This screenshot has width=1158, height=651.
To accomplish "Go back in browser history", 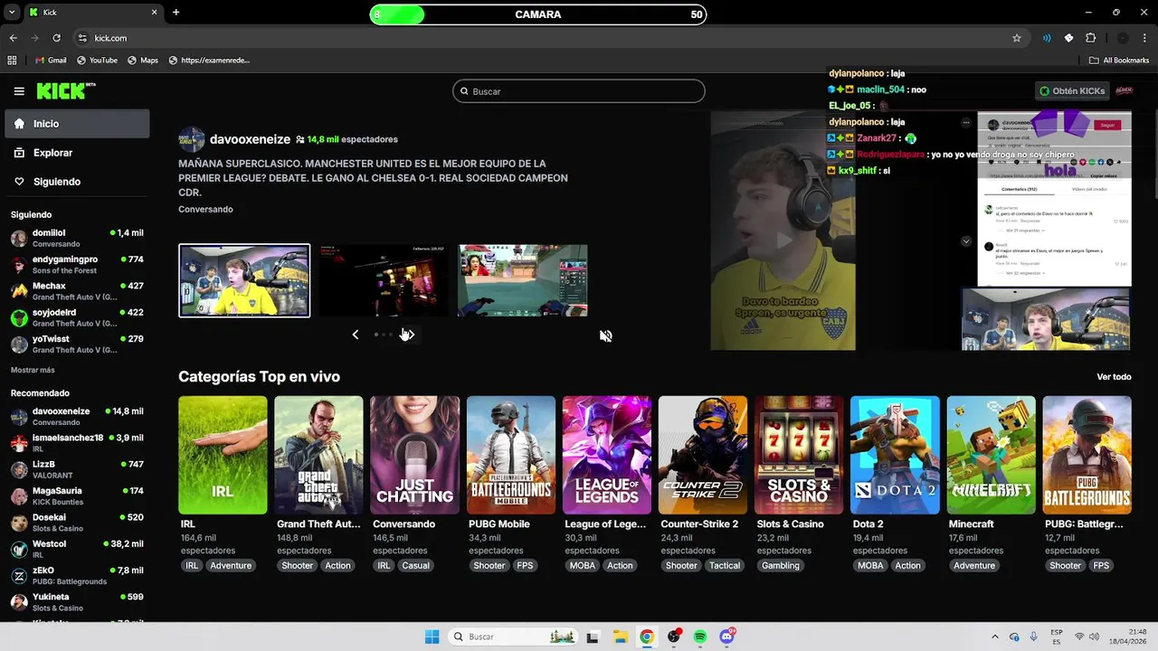I will click(x=13, y=38).
